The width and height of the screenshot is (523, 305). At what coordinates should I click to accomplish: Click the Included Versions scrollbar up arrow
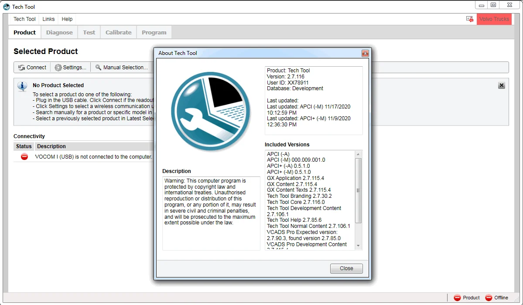pos(358,154)
